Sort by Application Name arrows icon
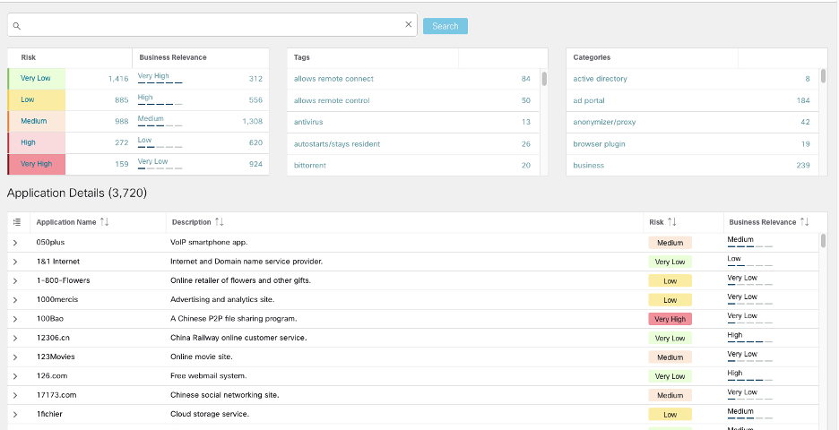Screen dimensions: 839x430 [104, 222]
